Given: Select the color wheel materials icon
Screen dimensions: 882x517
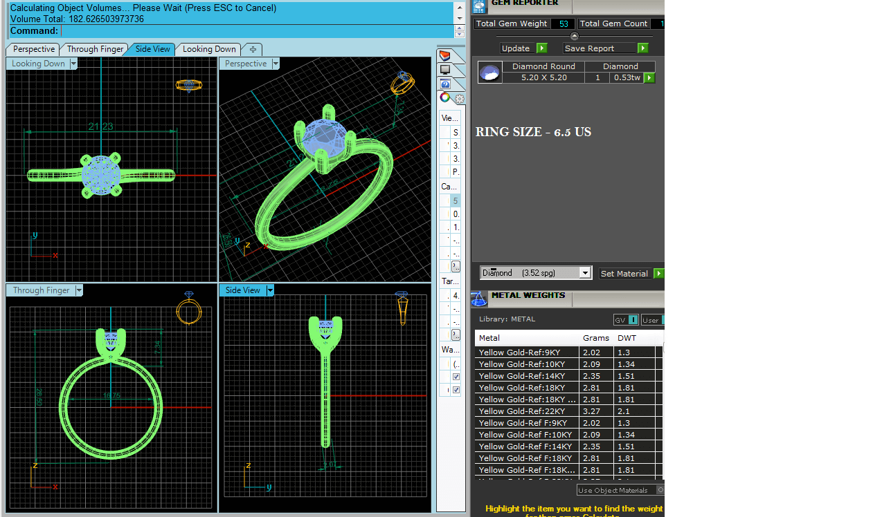Looking at the screenshot, I should 444,97.
